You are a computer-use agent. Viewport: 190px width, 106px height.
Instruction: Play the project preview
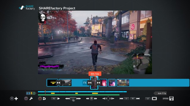click(x=59, y=99)
